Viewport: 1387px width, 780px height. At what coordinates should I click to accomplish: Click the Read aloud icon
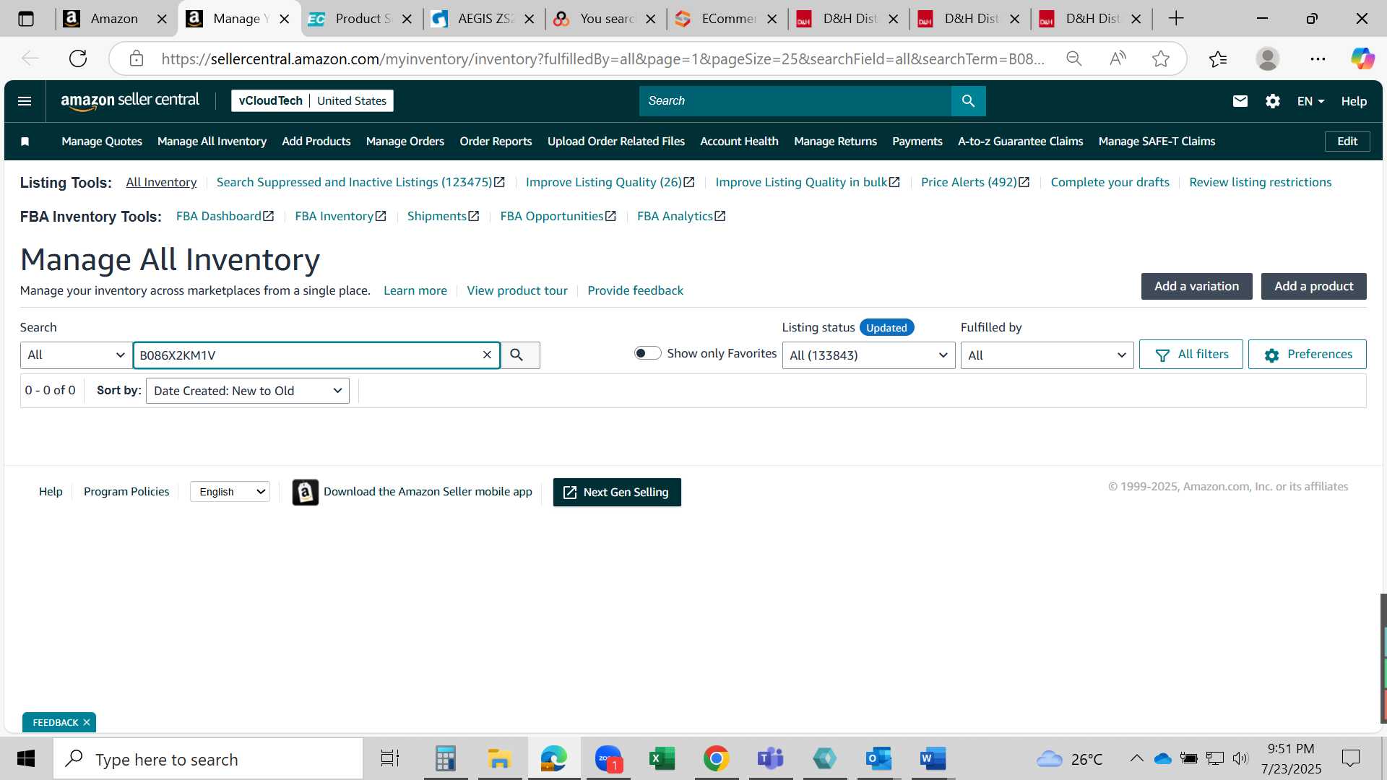[1118, 58]
